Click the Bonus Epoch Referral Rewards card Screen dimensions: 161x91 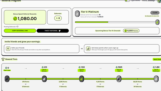(x=25, y=17)
